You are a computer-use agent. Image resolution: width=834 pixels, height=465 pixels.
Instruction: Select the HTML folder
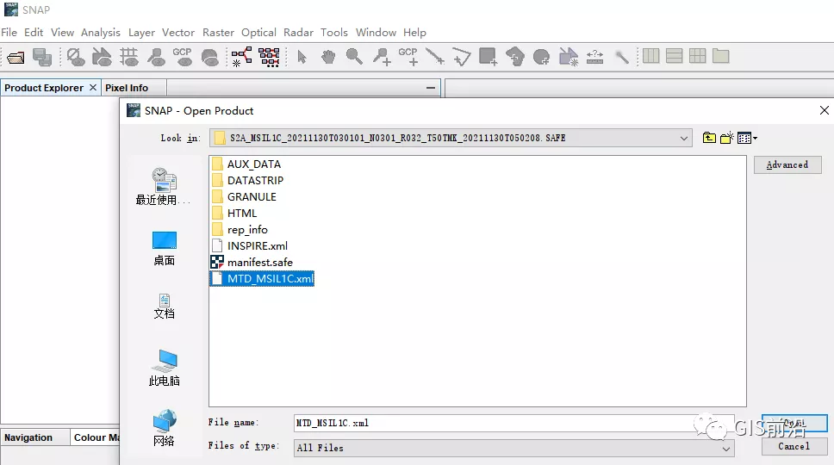(x=234, y=213)
